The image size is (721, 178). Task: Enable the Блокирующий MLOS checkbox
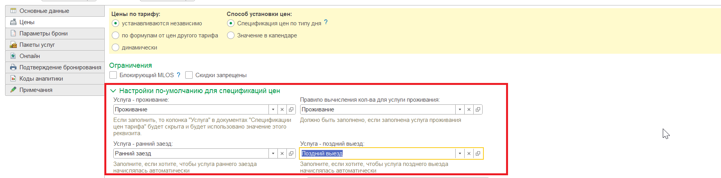(x=113, y=75)
